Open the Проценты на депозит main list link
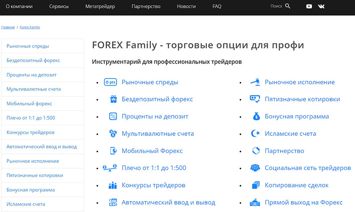Image resolution: width=355 pixels, height=212 pixels. 155,117
